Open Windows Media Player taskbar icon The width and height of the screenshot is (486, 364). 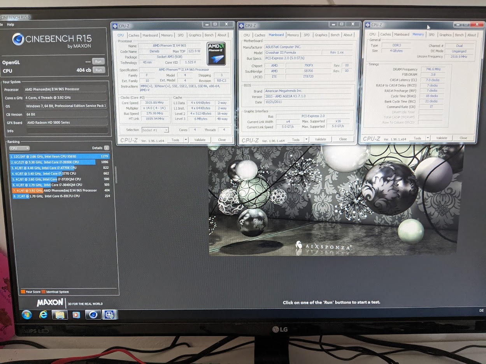coord(76,315)
